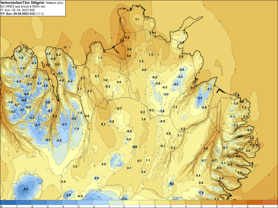Click the 5.2 temperature value
This screenshot has height=208, width=278.
click(127, 38)
